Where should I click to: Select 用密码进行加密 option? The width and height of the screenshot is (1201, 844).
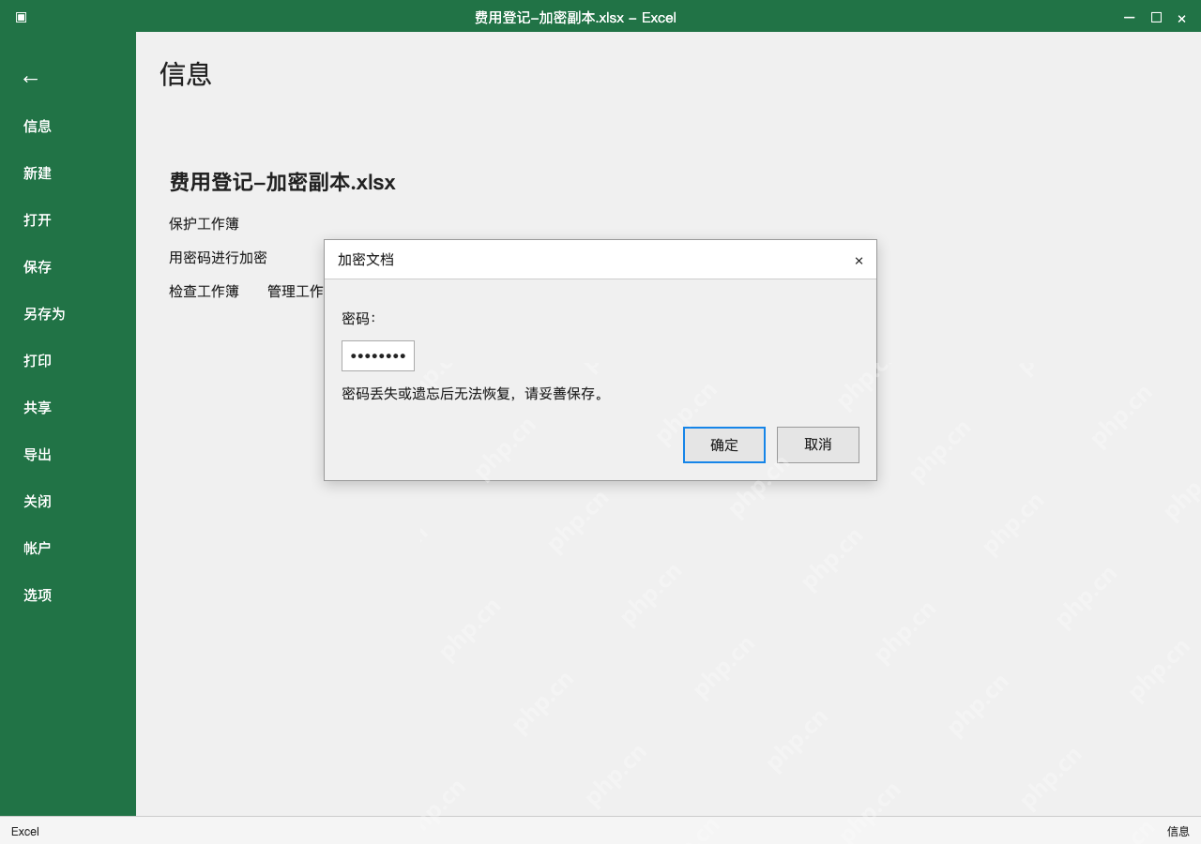click(x=218, y=258)
